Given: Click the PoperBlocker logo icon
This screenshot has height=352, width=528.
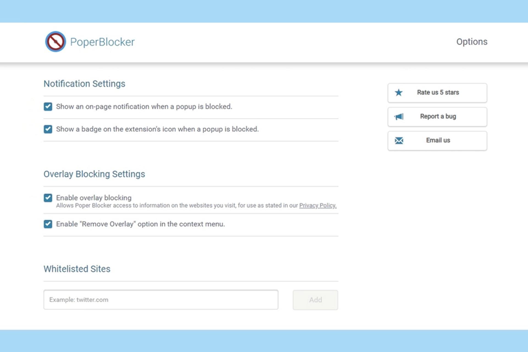Looking at the screenshot, I should (x=56, y=42).
